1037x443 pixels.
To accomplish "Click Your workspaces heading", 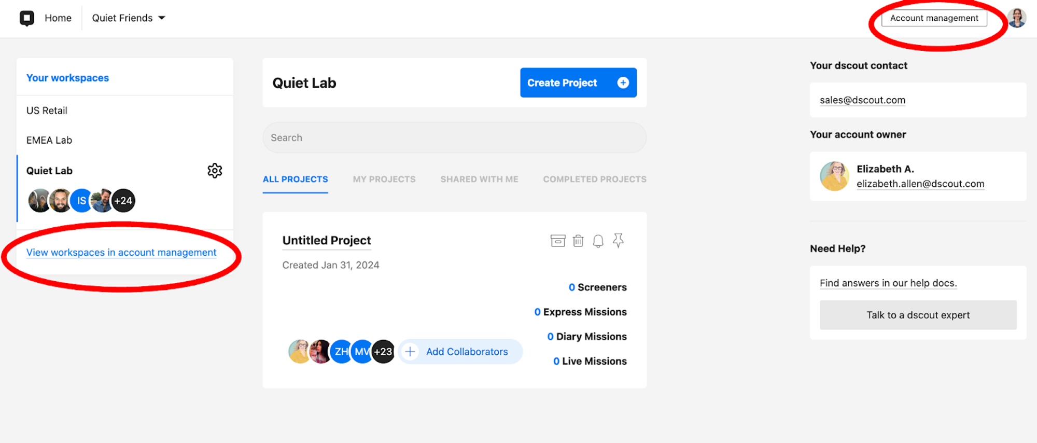I will click(x=67, y=78).
